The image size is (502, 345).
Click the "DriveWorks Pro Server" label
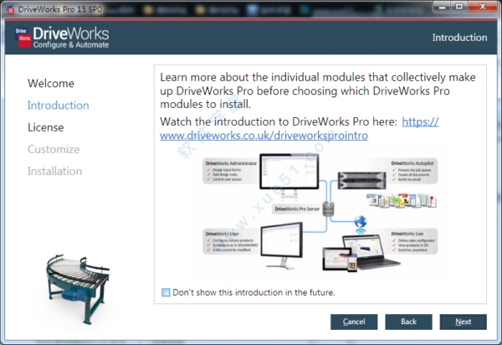click(x=297, y=209)
